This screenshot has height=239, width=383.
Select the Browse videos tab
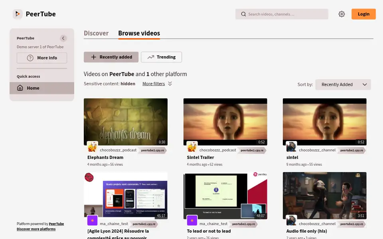(x=139, y=33)
